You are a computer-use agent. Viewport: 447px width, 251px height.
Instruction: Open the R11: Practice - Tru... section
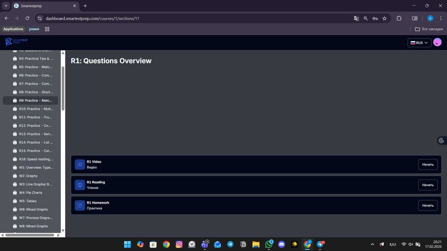(x=30, y=117)
